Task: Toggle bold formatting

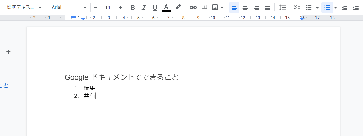Action: [x=133, y=8]
